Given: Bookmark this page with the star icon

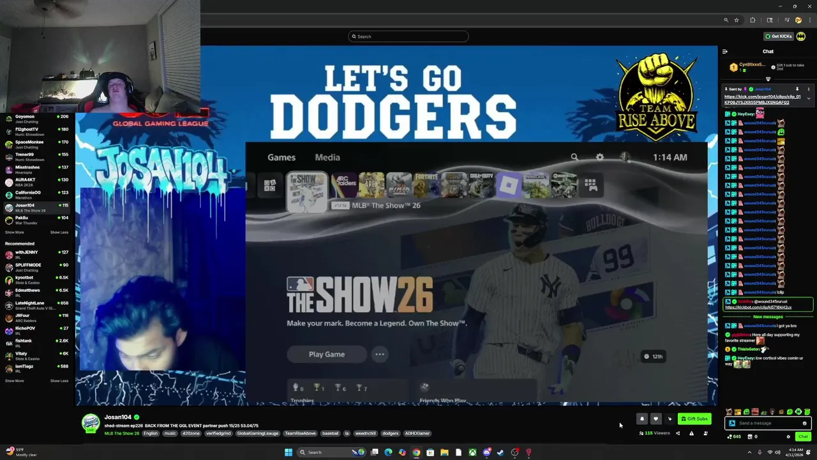Looking at the screenshot, I should (737, 20).
